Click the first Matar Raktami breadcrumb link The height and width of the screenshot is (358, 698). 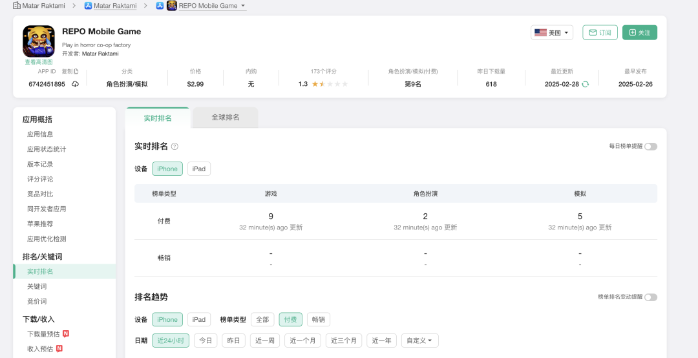[44, 6]
